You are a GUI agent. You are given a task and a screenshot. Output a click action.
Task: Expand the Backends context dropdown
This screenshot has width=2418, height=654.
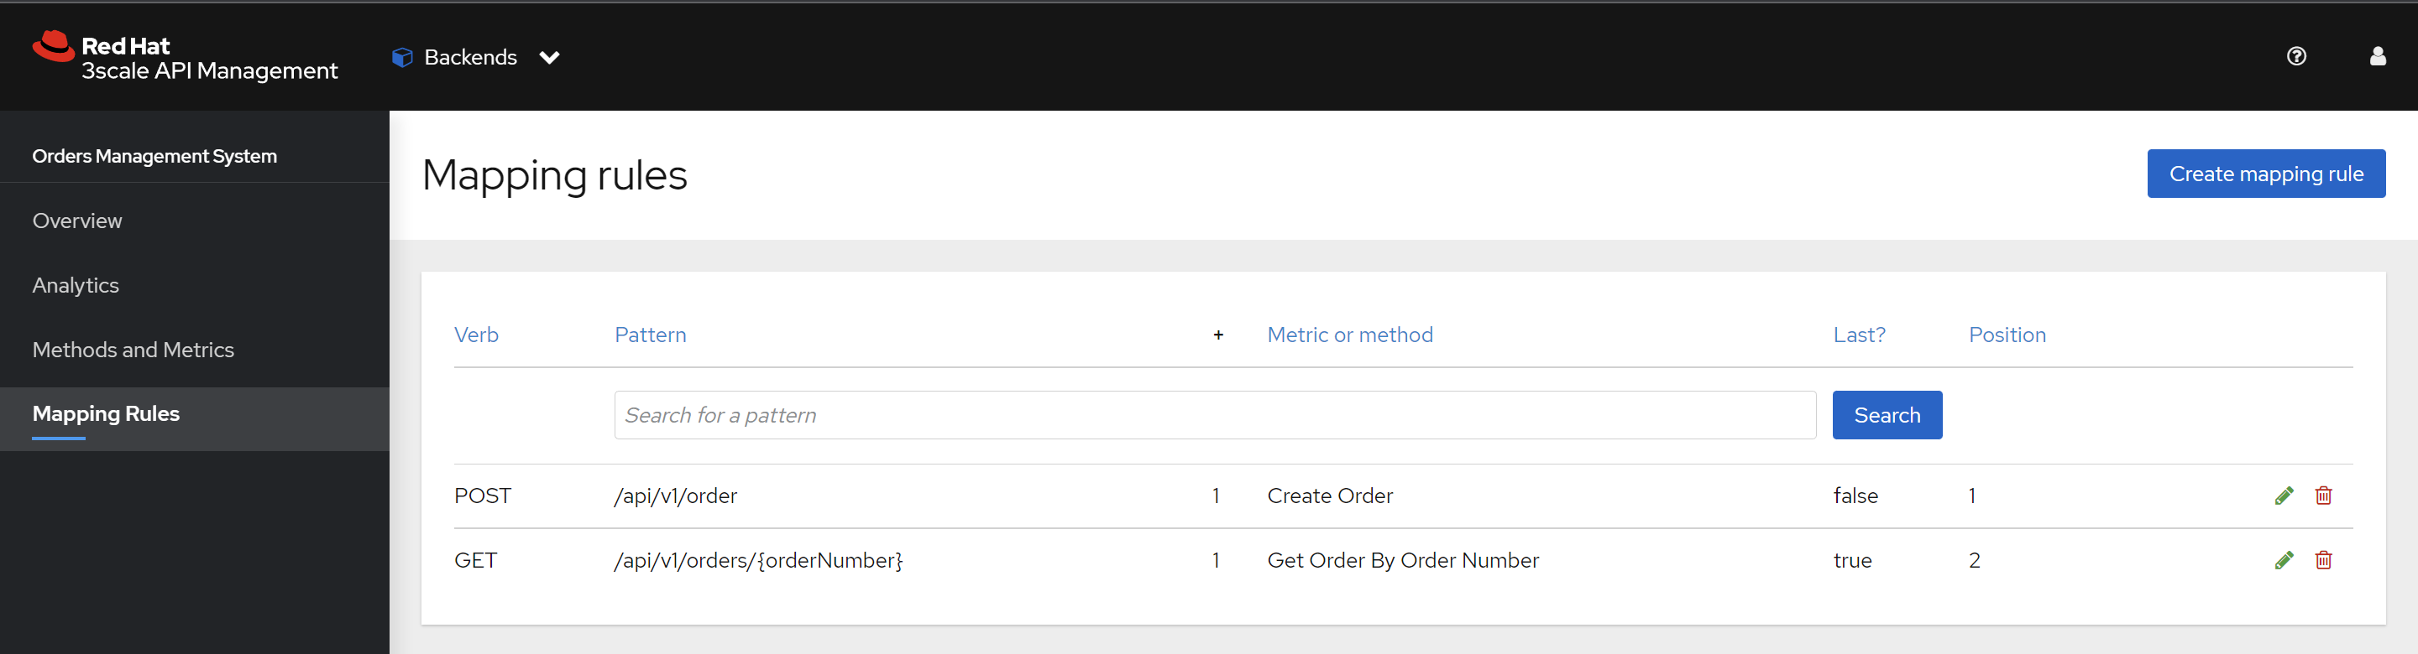pyautogui.click(x=549, y=58)
